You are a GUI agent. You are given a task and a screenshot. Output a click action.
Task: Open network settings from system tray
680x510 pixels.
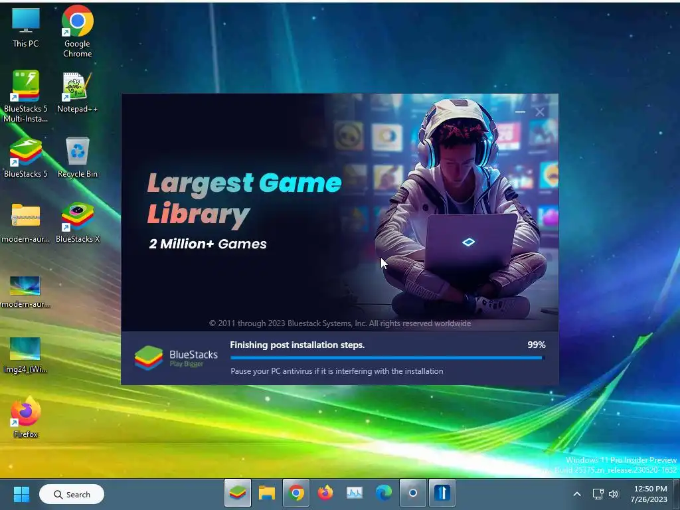[598, 494]
